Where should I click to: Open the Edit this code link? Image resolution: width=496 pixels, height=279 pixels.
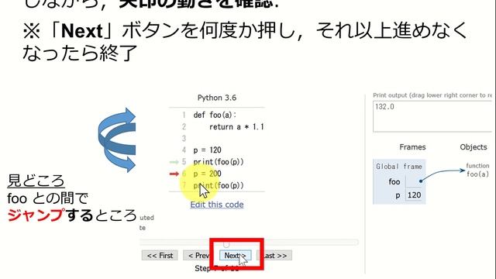(x=217, y=205)
